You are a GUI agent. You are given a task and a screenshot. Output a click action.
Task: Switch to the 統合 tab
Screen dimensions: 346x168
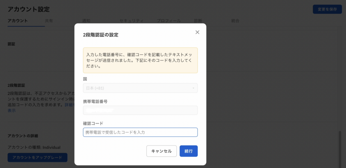[235, 21]
